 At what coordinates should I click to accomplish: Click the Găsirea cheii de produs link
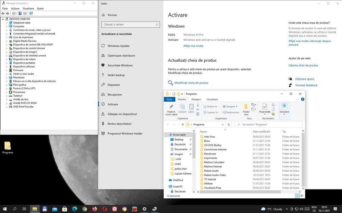click(303, 65)
